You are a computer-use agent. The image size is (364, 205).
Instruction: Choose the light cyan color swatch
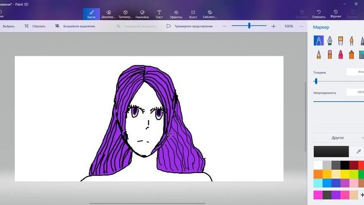(x=318, y=183)
